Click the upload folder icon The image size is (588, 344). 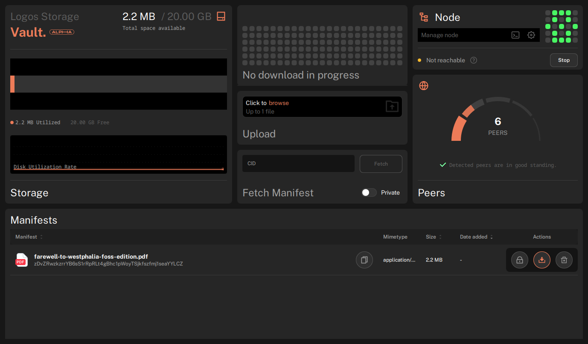point(392,106)
